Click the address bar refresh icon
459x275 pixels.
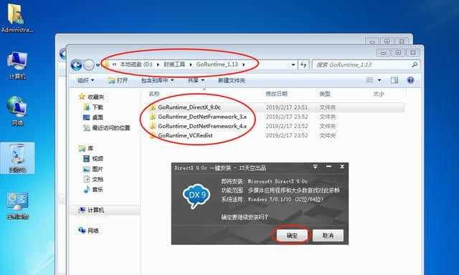[x=303, y=64]
